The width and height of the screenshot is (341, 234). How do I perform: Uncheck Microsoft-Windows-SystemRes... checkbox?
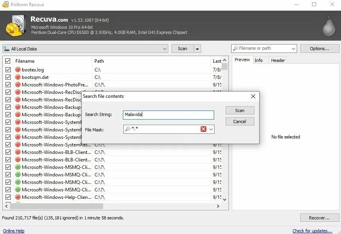pyautogui.click(x=8, y=144)
